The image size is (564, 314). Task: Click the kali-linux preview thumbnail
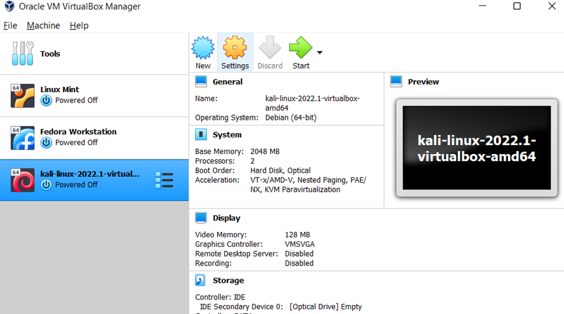point(476,147)
